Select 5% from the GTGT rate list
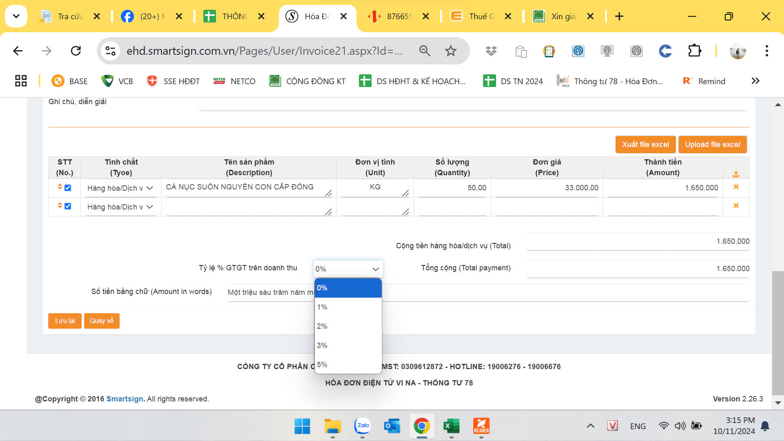This screenshot has height=441, width=784. point(347,364)
